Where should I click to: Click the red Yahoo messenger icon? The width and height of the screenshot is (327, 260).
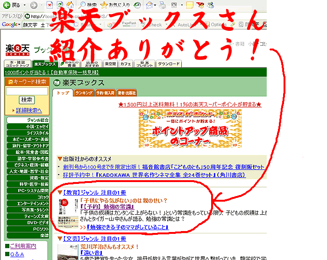coord(200,5)
